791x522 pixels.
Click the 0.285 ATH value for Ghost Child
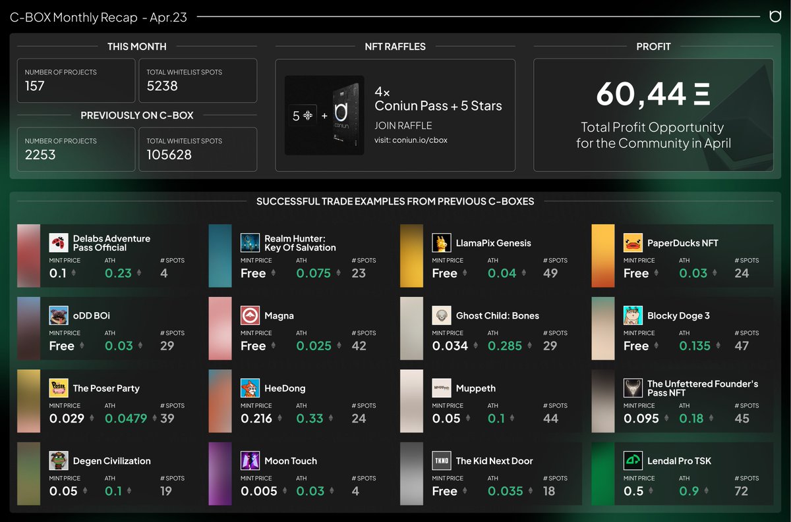(x=505, y=346)
